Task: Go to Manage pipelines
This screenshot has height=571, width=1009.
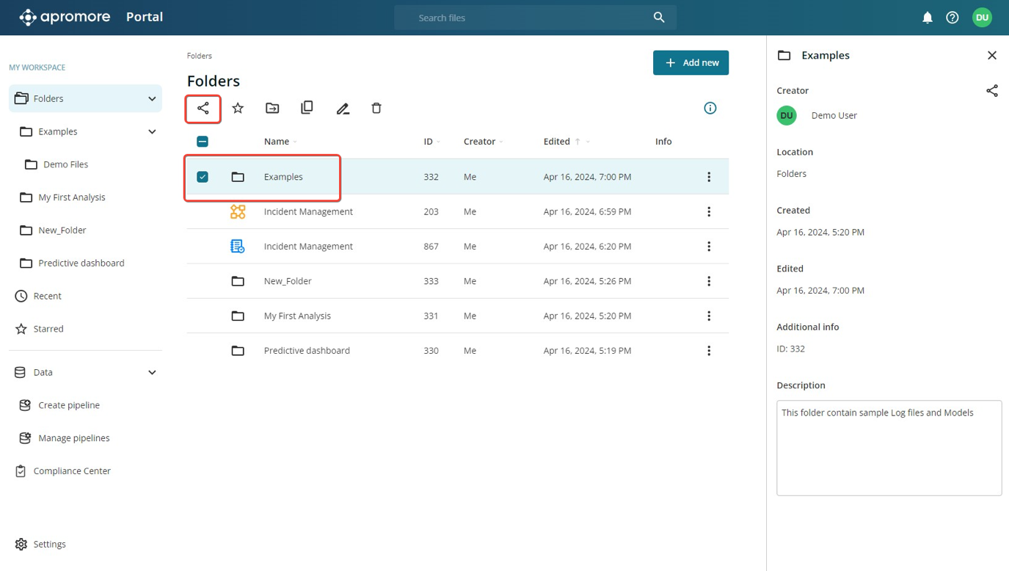Action: 73,438
